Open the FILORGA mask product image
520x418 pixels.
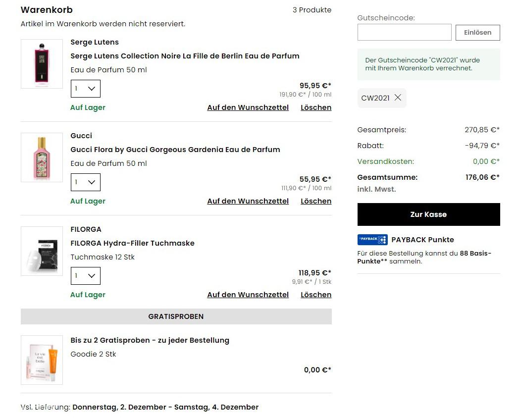click(x=42, y=251)
